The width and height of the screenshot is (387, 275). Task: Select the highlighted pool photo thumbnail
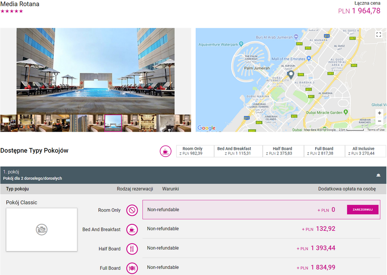tap(113, 123)
